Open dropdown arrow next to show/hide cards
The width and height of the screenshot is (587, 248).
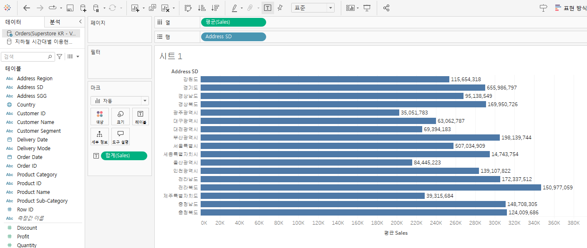point(358,8)
